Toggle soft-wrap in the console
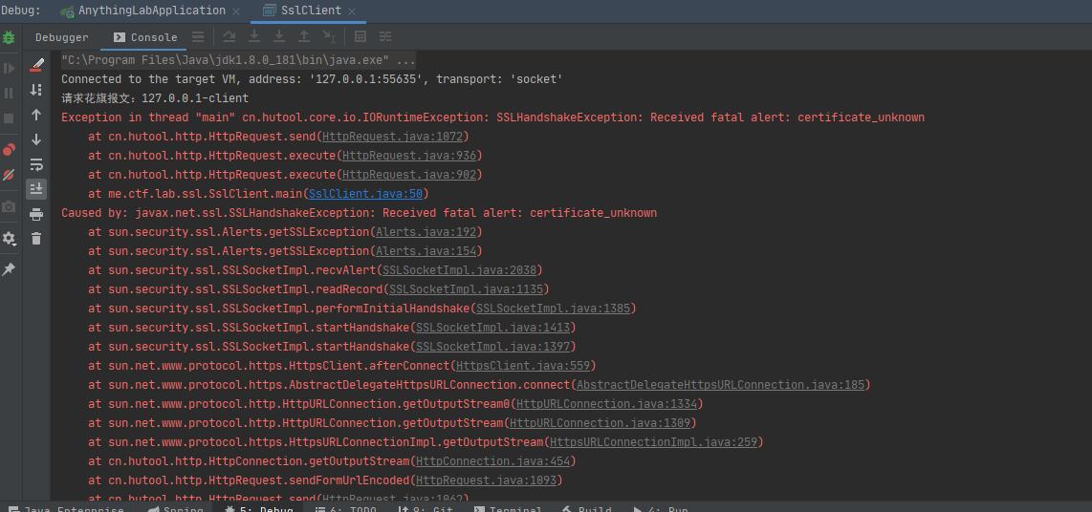Screen dimensions: 1092x512 pos(36,165)
